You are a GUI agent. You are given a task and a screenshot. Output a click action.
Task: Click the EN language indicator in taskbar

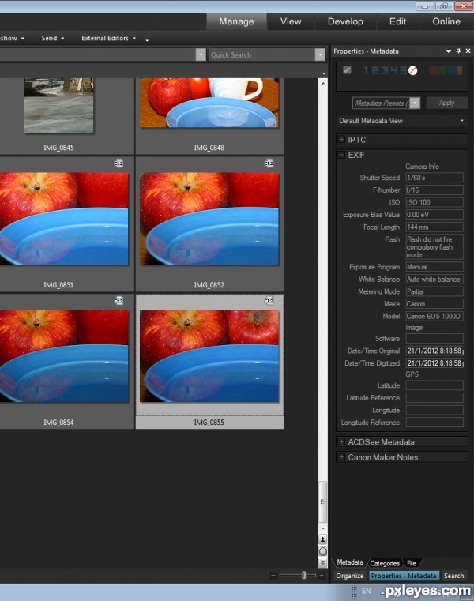pos(367,591)
